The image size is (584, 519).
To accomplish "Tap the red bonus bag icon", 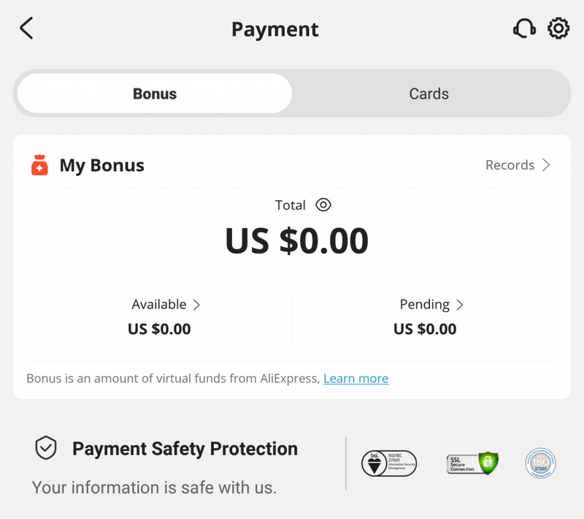I will pyautogui.click(x=39, y=164).
